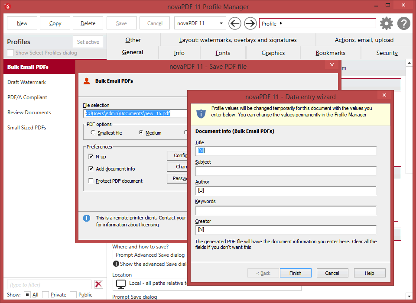The height and width of the screenshot is (303, 416).
Task: Switch to the Other tab
Action: (x=133, y=40)
